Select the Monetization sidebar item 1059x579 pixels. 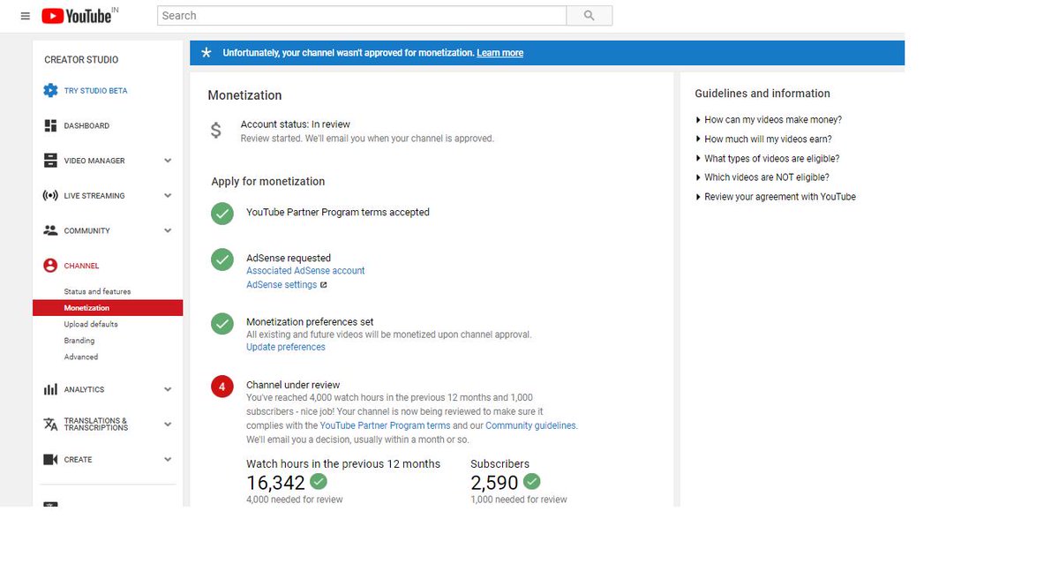(x=108, y=308)
